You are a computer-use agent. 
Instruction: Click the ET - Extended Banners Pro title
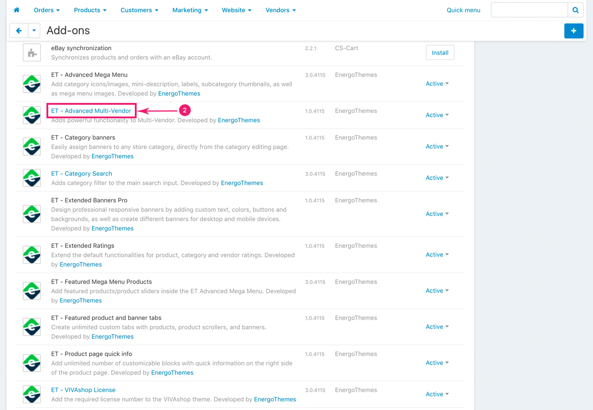[x=89, y=200]
